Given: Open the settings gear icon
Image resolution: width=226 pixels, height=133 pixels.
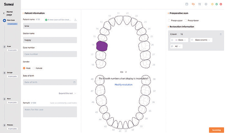Looking at the screenshot, I should (206, 4).
